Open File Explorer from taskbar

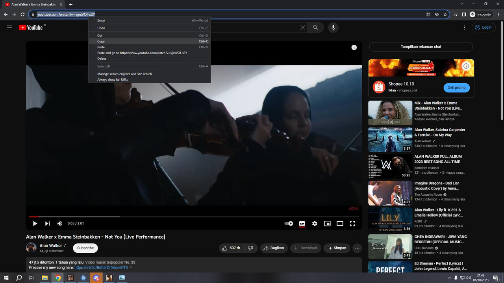(x=45, y=277)
